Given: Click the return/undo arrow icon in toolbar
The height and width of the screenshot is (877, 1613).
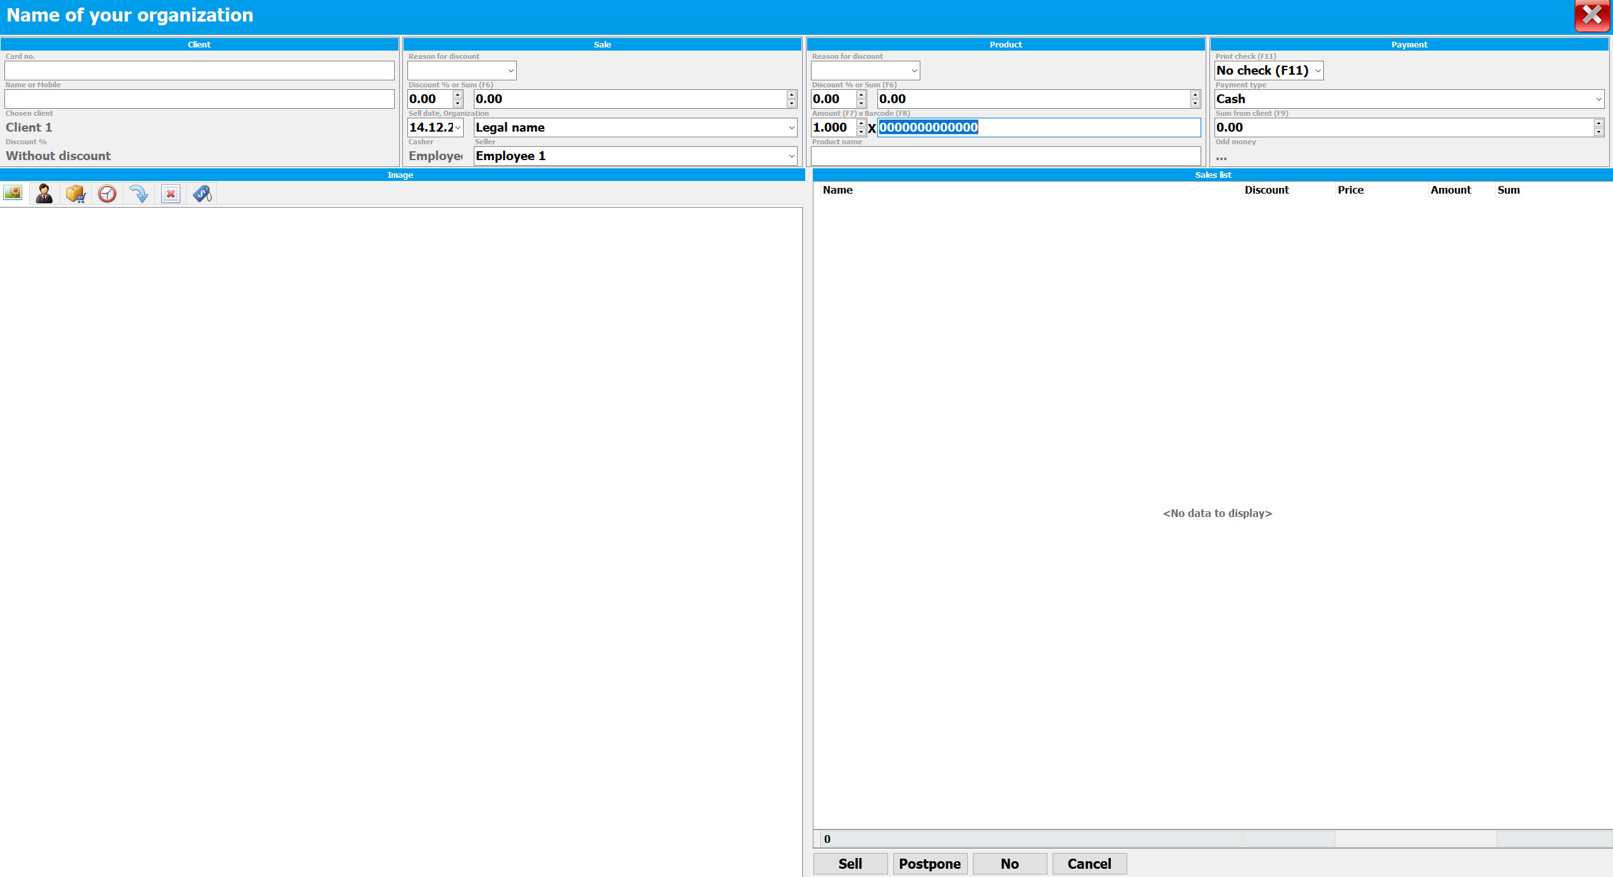Looking at the screenshot, I should 139,194.
